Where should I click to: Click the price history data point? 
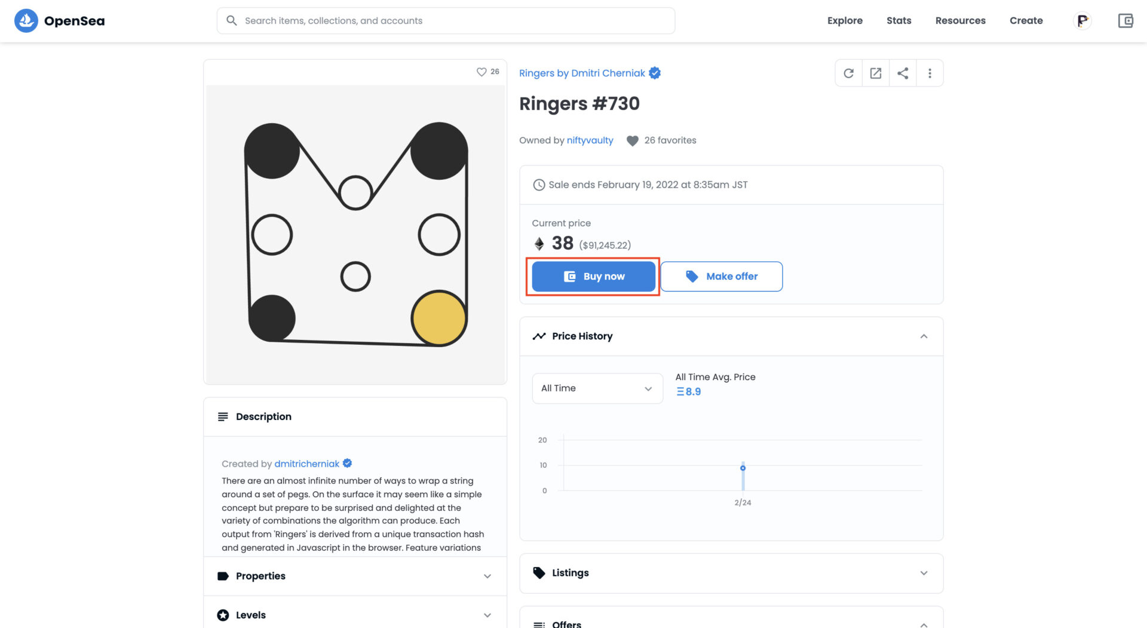(743, 468)
